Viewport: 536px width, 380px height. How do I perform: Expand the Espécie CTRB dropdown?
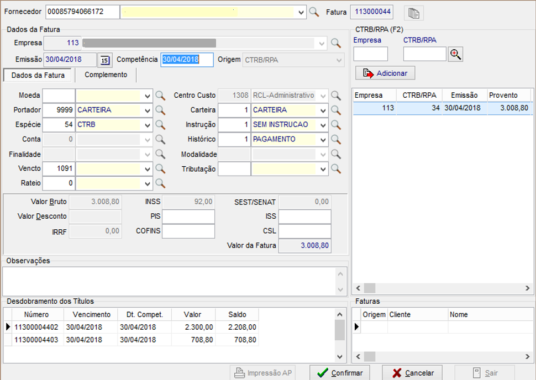coord(148,125)
